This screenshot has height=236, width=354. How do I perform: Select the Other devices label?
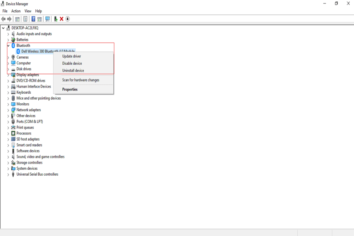(x=26, y=116)
